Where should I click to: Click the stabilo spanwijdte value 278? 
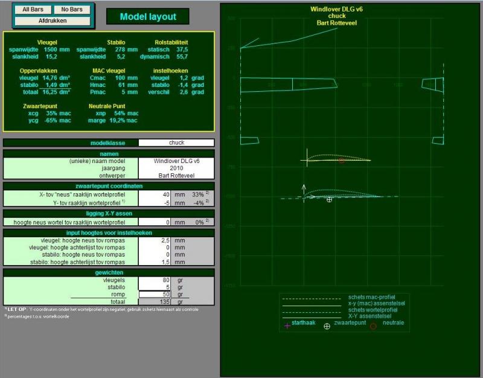tap(120, 50)
